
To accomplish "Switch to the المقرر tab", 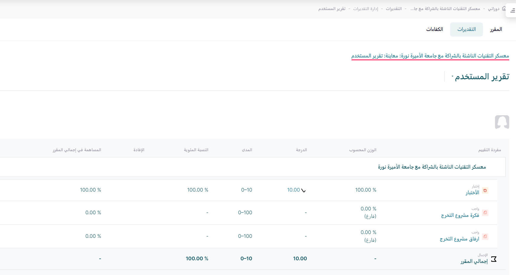I will tap(496, 29).
